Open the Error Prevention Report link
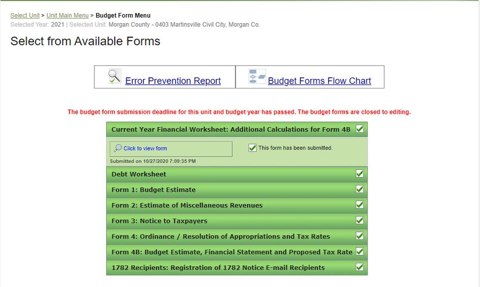 click(173, 81)
